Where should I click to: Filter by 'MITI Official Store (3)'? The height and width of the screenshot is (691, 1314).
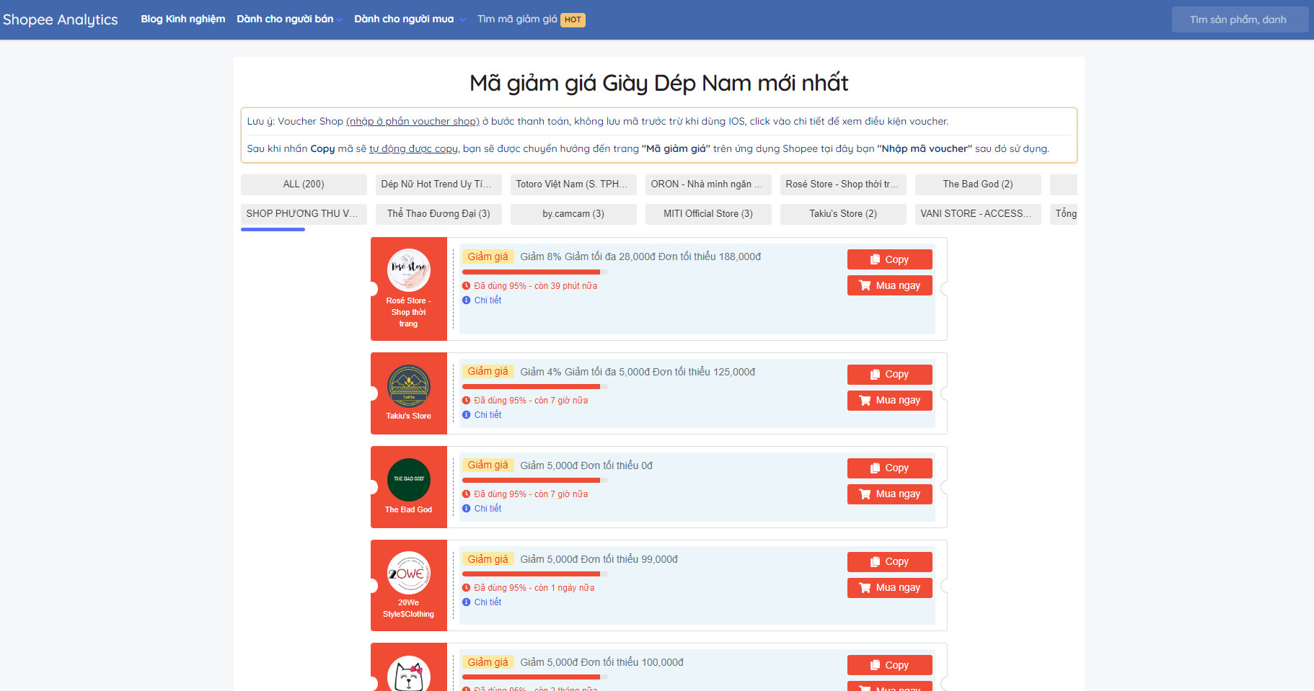tap(708, 214)
